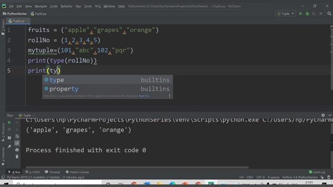333x187 pixels.
Task: Click line number 4 in editor gutter
Action: click(9, 61)
